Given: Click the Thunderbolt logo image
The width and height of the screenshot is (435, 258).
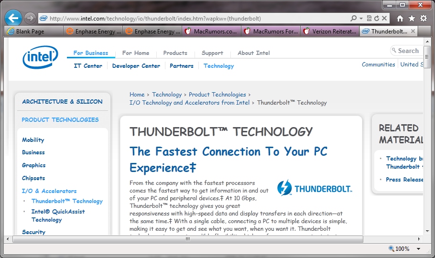Looking at the screenshot, I should [315, 188].
